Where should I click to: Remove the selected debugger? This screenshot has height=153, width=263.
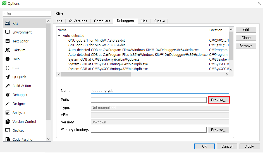tap(246, 46)
